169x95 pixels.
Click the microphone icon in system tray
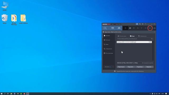click(152, 94)
